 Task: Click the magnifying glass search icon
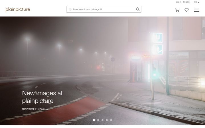pyautogui.click(x=138, y=9)
